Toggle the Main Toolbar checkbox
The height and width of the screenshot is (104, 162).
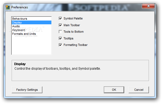(60, 25)
